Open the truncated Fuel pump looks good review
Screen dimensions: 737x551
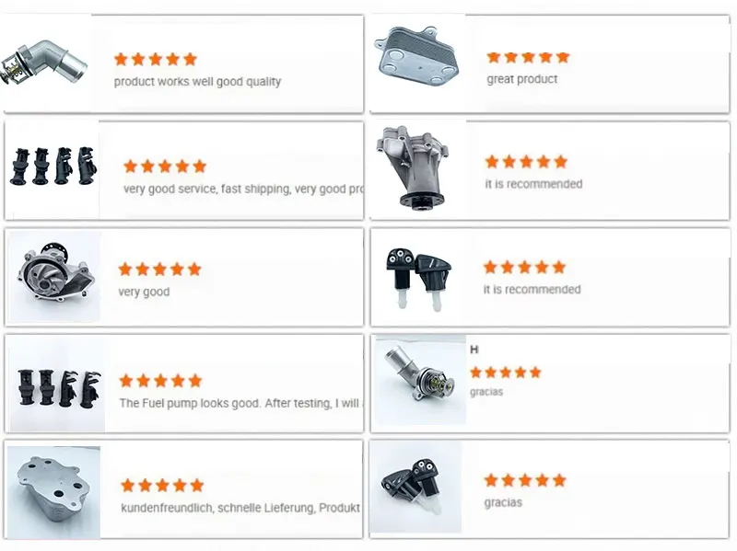pos(241,403)
